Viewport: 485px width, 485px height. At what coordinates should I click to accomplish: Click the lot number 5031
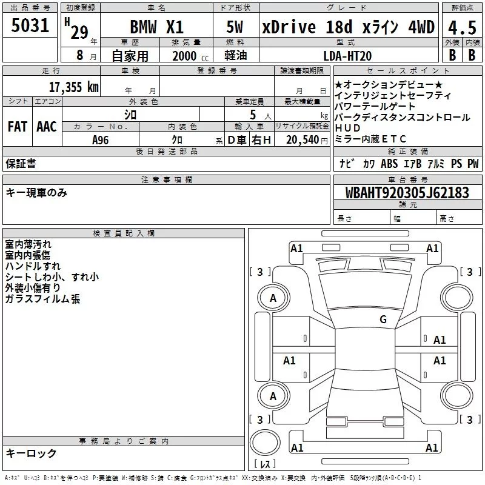pos(30,26)
